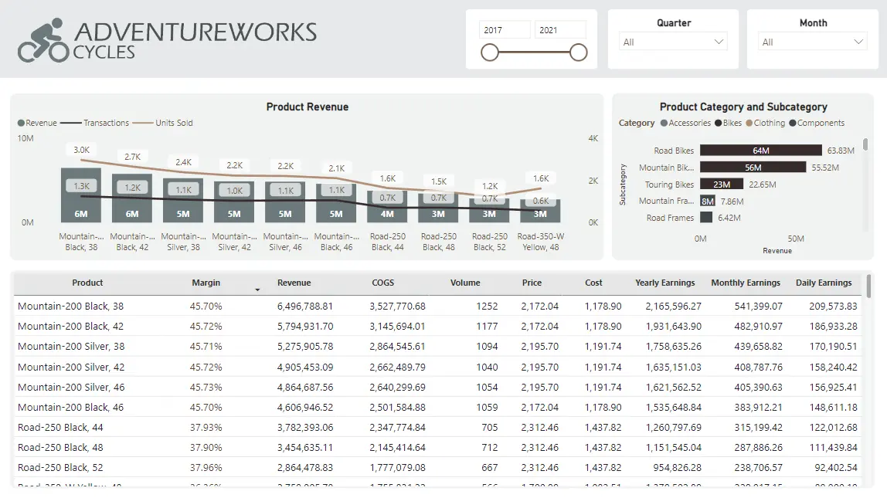Sort table by Revenue column header

[x=294, y=283]
